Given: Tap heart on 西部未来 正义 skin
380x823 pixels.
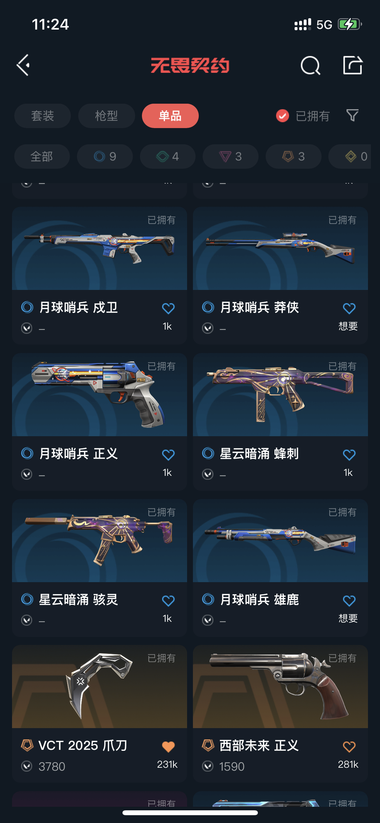Looking at the screenshot, I should 349,747.
